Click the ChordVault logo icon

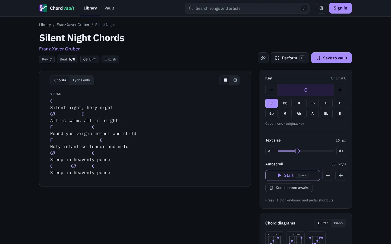43,8
